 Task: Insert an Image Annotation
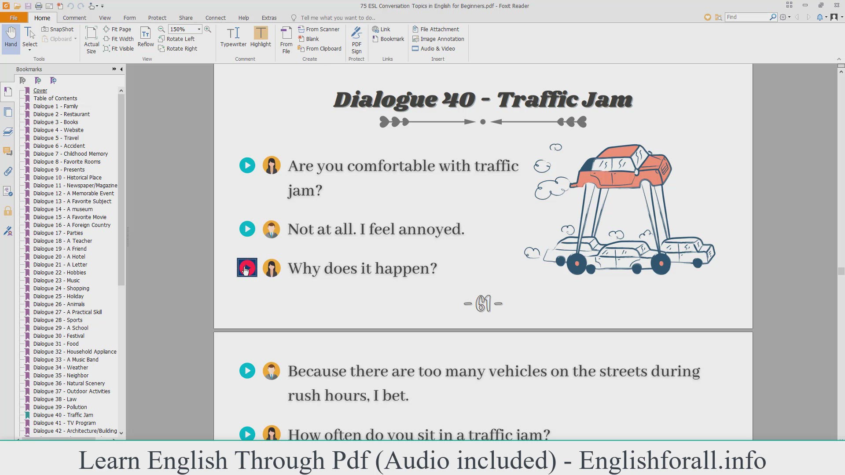(x=438, y=39)
